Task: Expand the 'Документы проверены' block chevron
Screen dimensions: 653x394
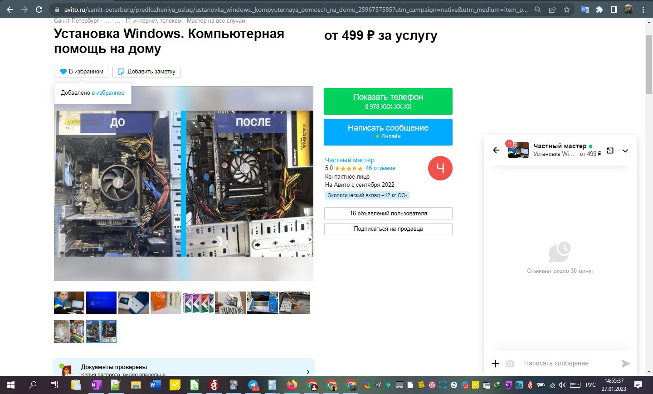Action: (308, 372)
